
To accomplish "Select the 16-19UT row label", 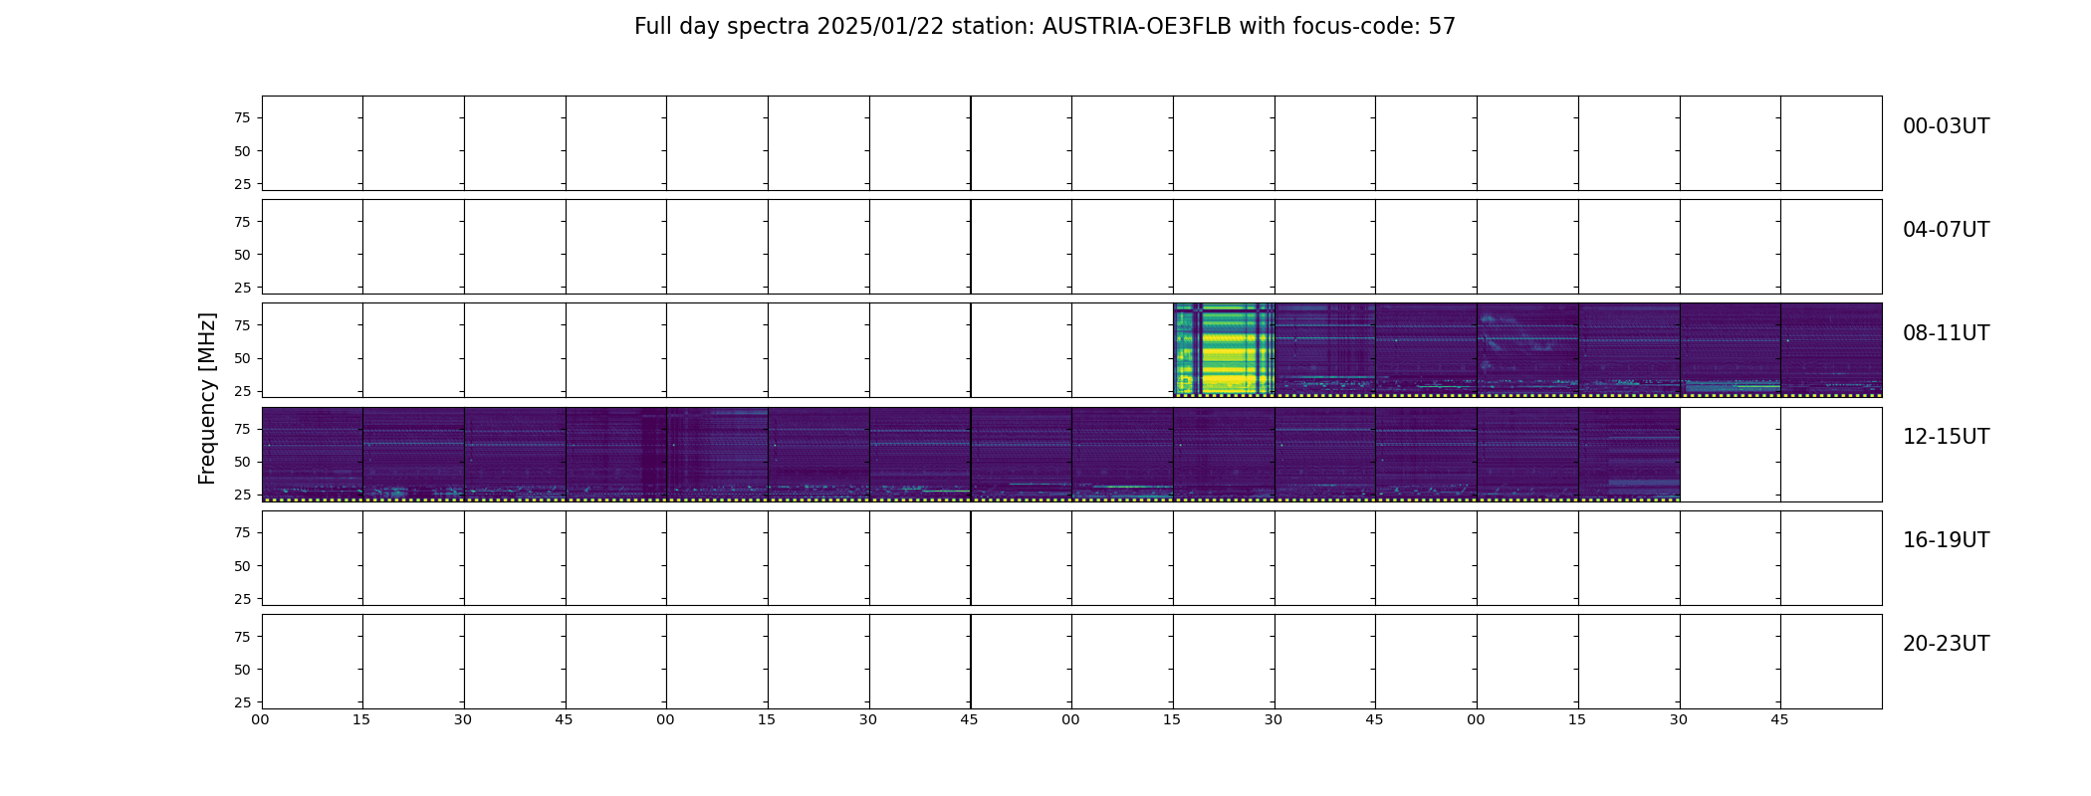I will 1946,540.
